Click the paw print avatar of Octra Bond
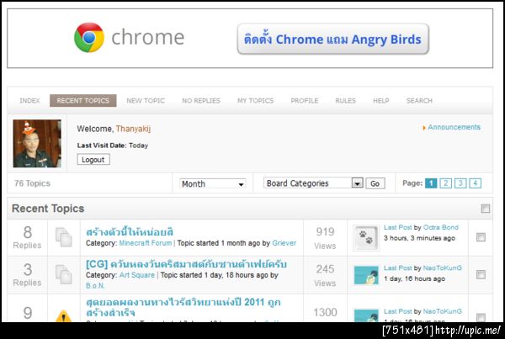505x339 pixels. pos(366,238)
